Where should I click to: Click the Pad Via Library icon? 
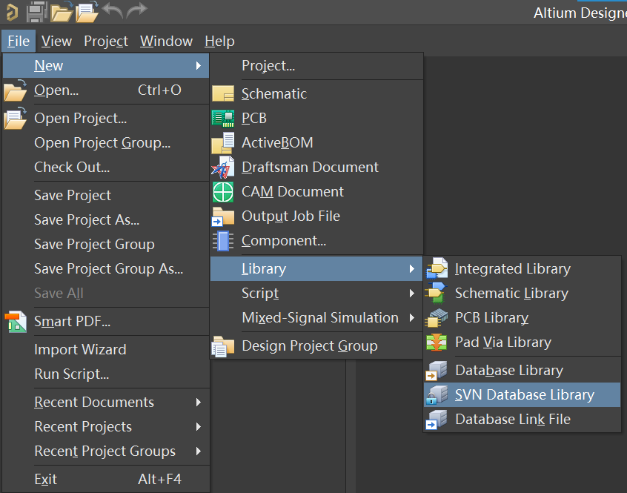[437, 343]
